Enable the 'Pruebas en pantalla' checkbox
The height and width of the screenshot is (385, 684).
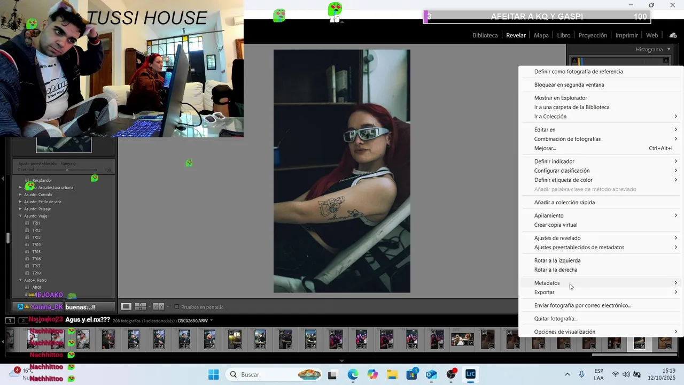[x=177, y=307]
